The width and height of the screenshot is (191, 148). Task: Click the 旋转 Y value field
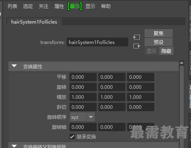click(x=112, y=87)
